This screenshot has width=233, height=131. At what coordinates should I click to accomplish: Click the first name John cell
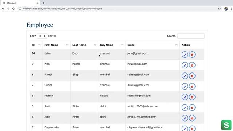56,55
